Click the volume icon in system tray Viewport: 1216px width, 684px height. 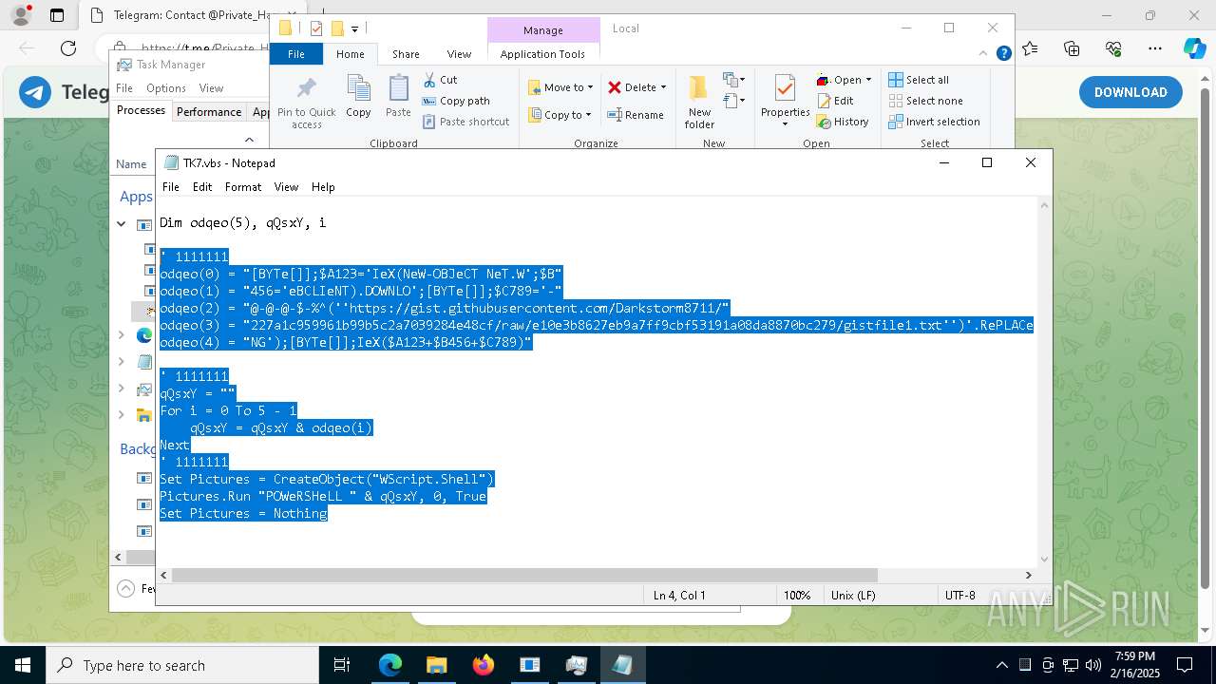(x=1093, y=665)
